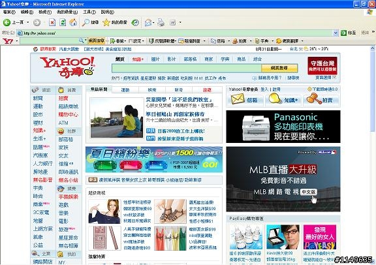Image resolution: width=376 pixels, height=265 pixels.
Task: Click the IE Forward arrow button
Action: pos(37,23)
